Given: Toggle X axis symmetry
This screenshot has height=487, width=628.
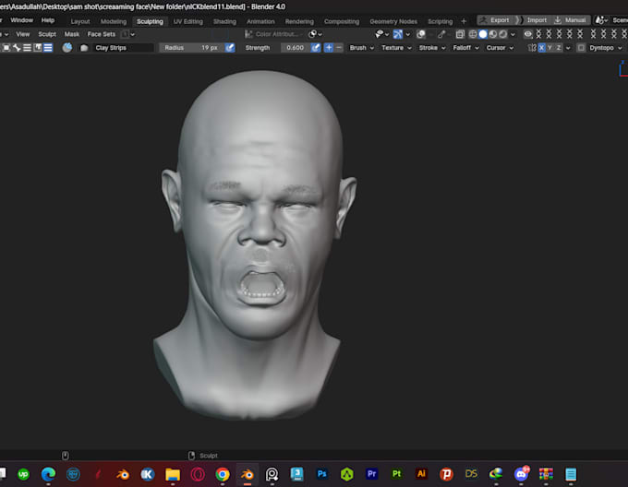Looking at the screenshot, I should pyautogui.click(x=541, y=48).
